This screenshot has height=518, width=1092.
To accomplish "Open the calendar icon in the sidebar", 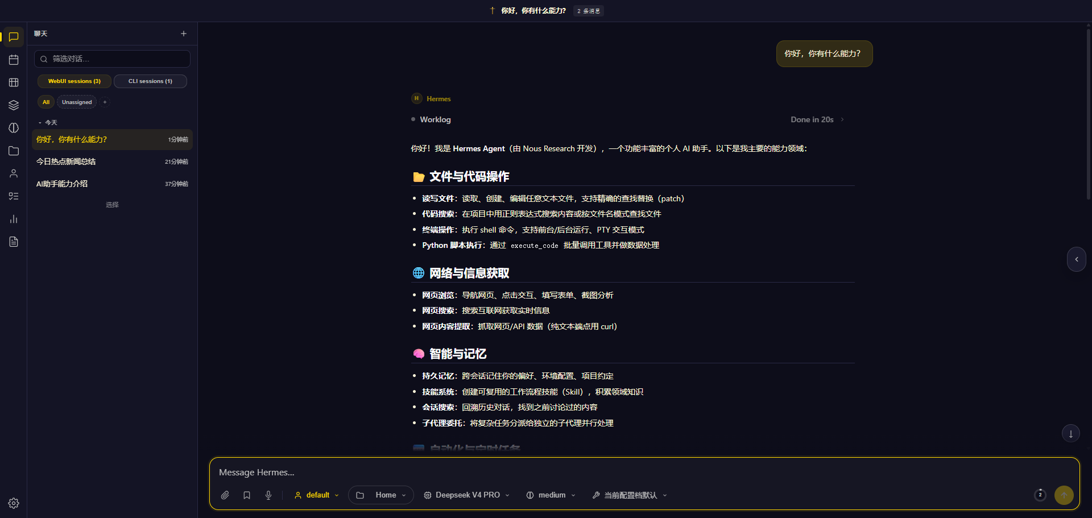I will click(x=14, y=60).
